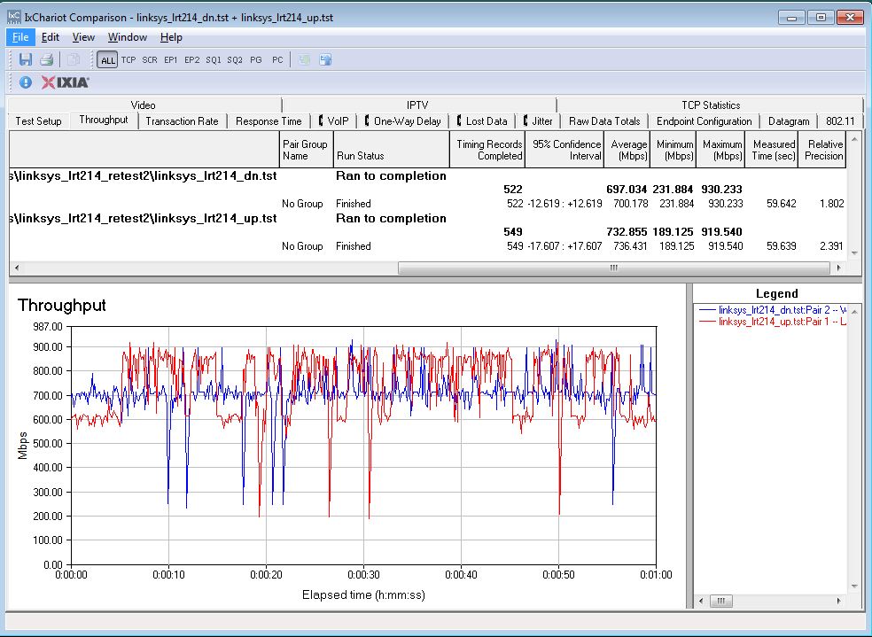Select the PG filter button
Screen dimensions: 872x637
[256, 59]
